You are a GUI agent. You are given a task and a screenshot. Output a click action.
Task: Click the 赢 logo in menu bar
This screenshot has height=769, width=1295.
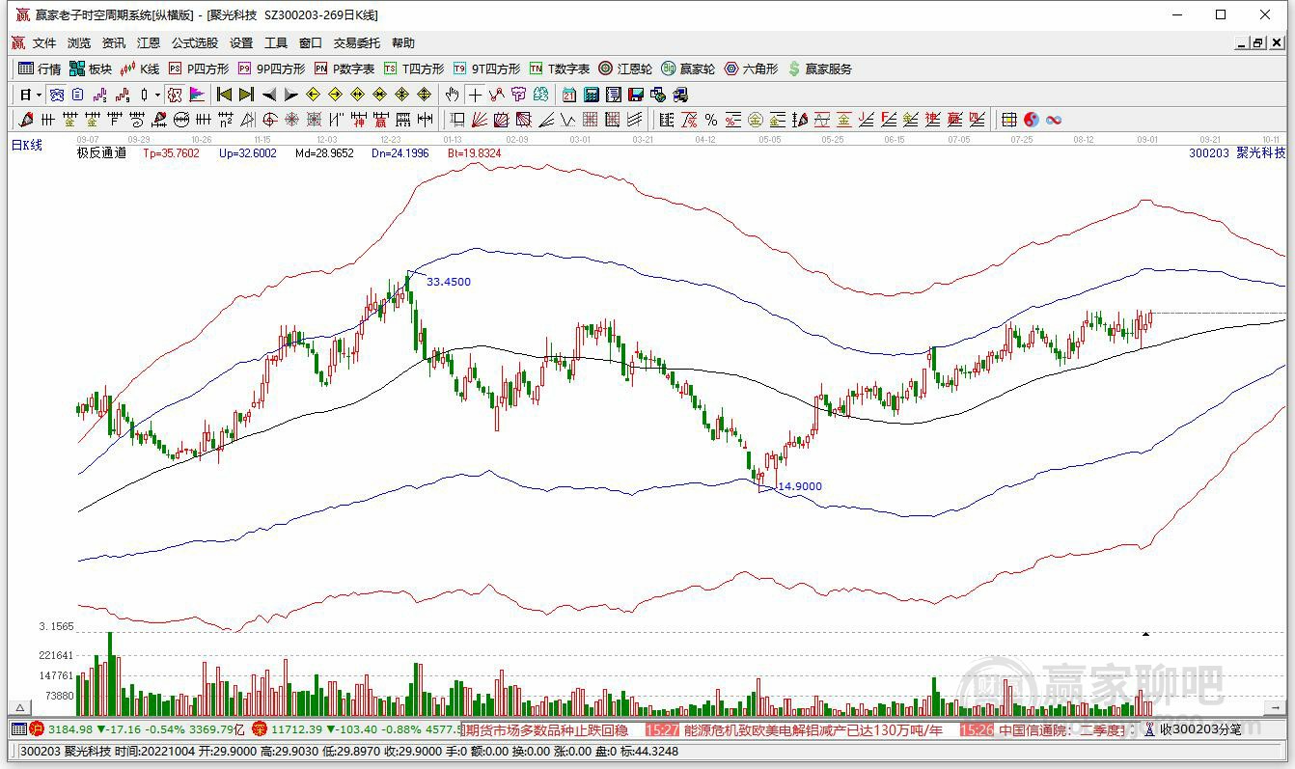pyautogui.click(x=17, y=43)
